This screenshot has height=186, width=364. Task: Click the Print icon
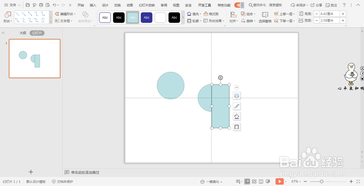pos(41,5)
